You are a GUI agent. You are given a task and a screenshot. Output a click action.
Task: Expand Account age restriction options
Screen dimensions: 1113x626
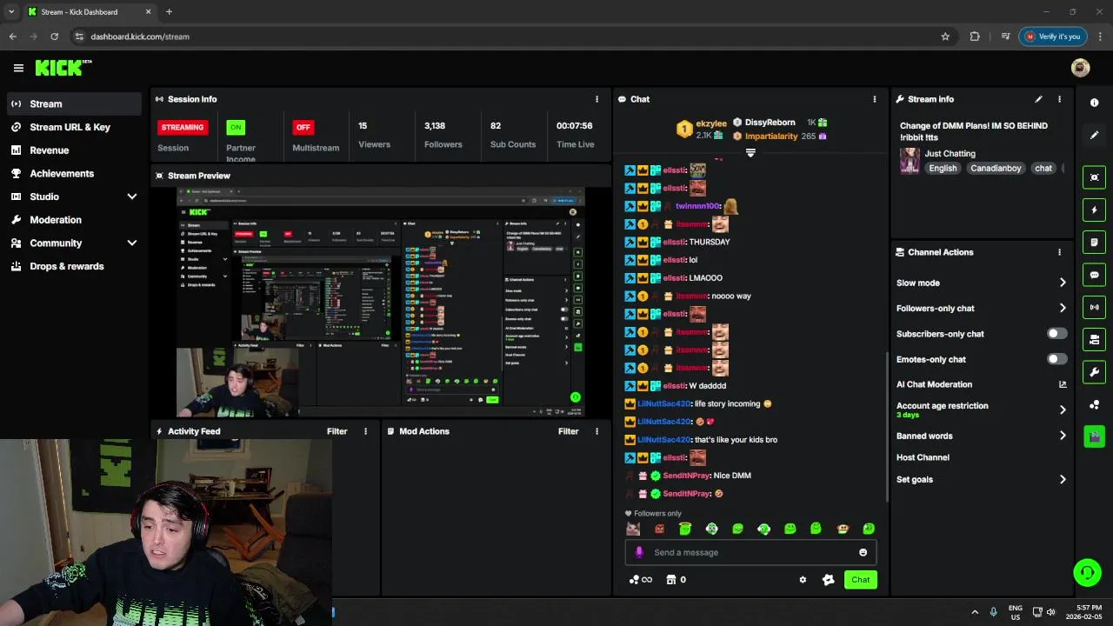[x=1063, y=410]
